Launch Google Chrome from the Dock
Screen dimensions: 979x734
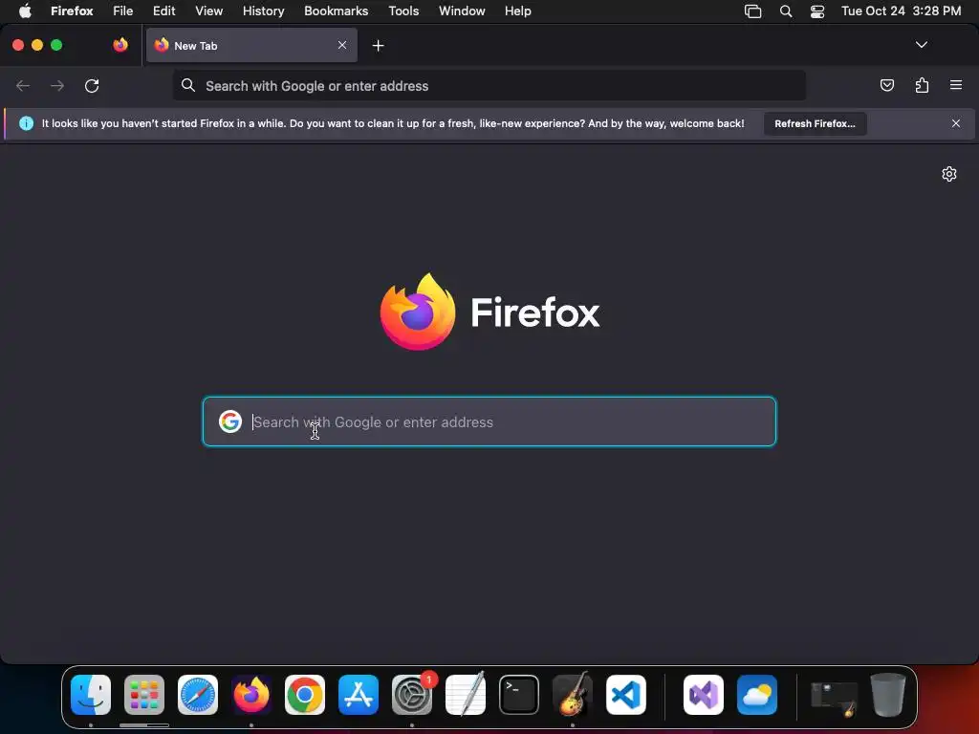(x=305, y=695)
